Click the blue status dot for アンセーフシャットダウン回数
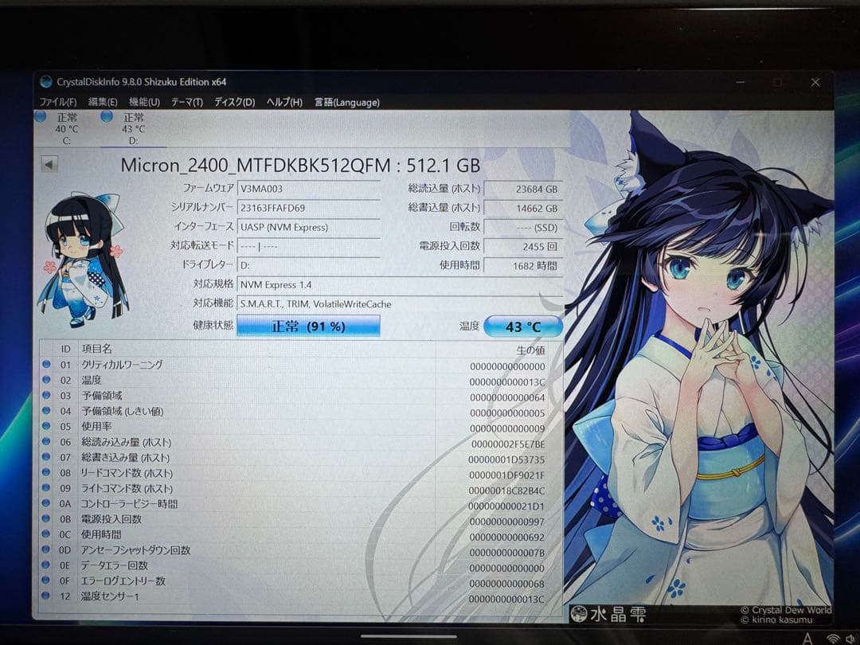Viewport: 860px width, 645px height. (47, 549)
